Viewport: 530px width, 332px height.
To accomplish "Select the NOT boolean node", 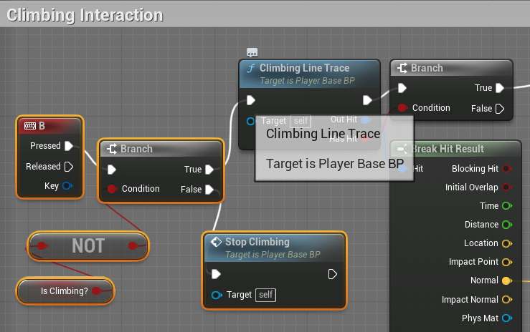I will 88,245.
